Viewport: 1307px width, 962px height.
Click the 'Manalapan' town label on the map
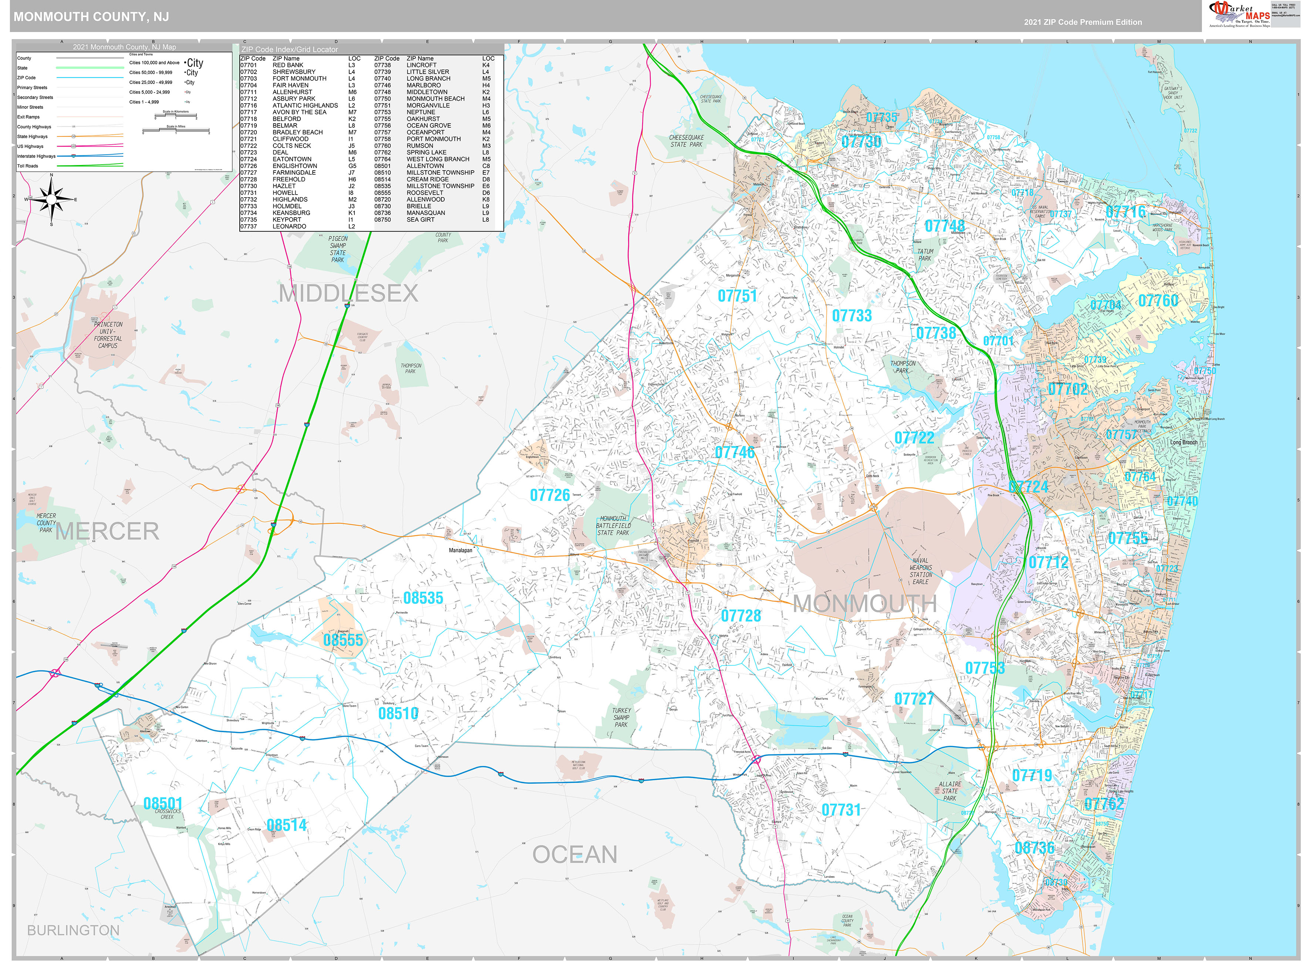(461, 550)
